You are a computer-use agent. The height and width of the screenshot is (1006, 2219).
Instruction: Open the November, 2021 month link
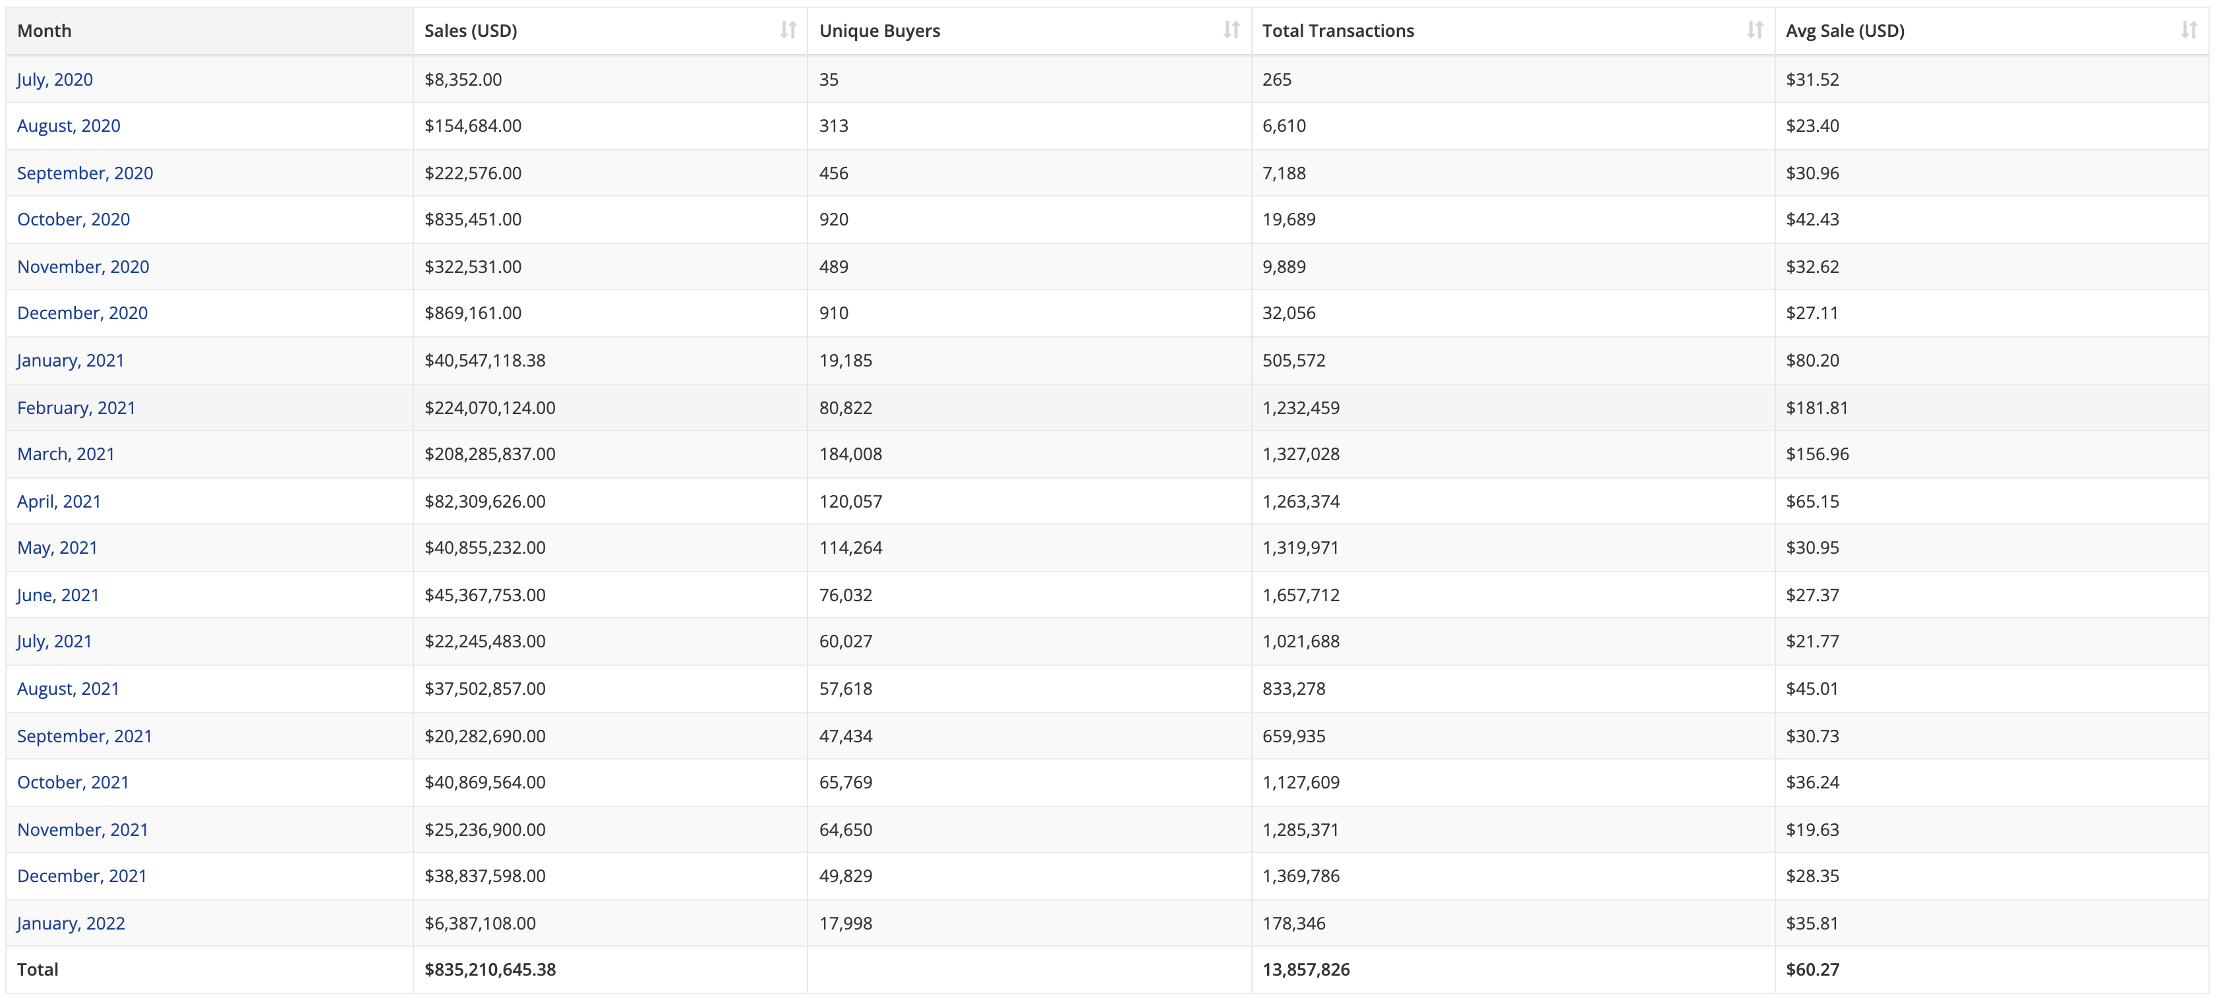tap(82, 830)
